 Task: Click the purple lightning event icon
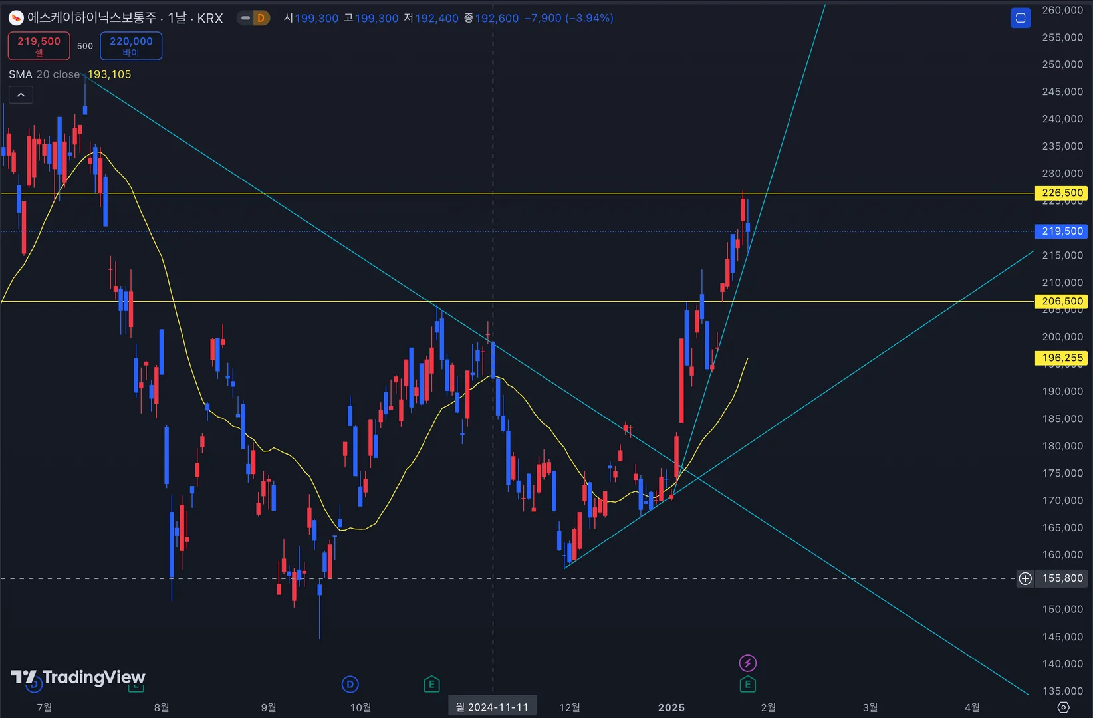pos(748,663)
